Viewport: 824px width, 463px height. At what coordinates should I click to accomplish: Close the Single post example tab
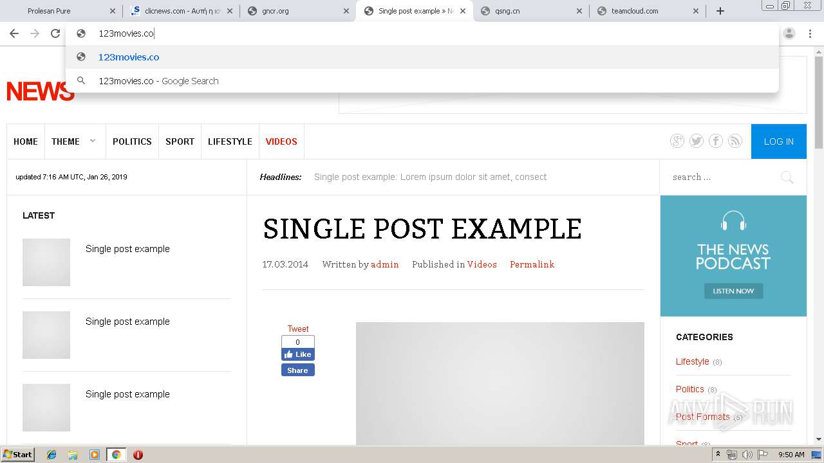[463, 11]
